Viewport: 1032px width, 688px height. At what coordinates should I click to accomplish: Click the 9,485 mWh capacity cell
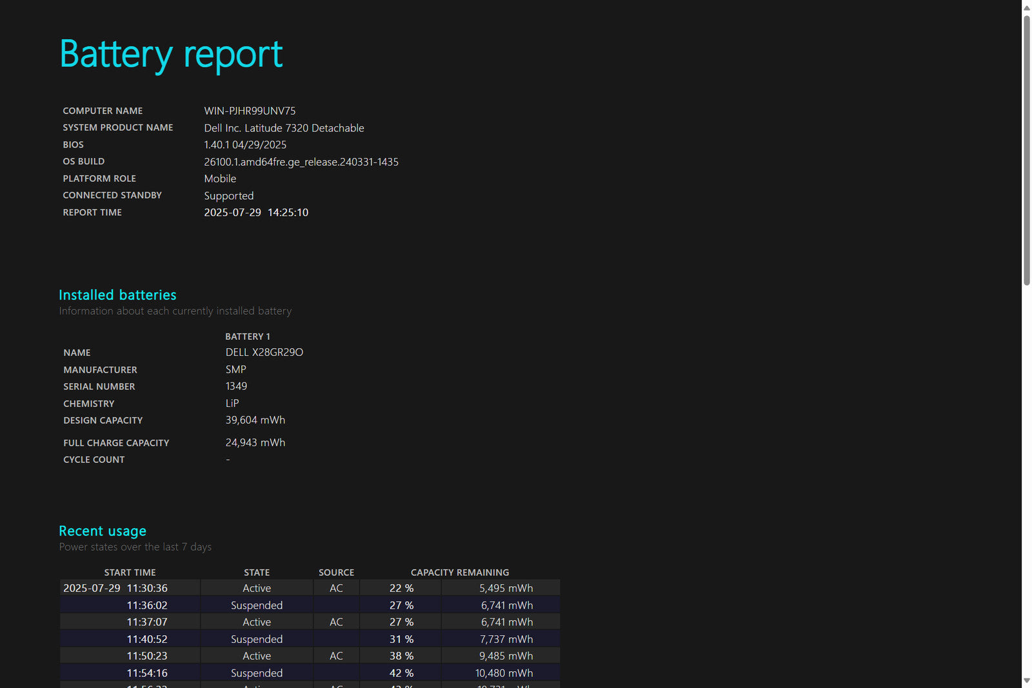(506, 656)
